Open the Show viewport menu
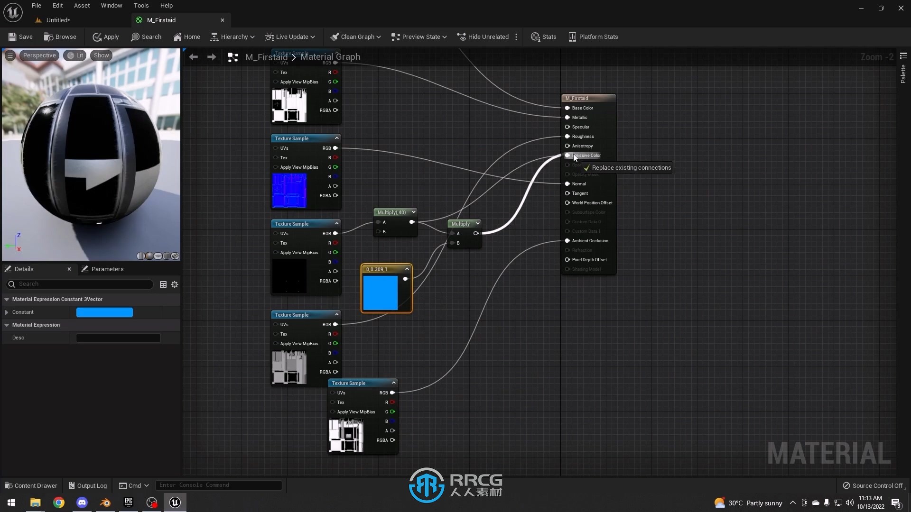911x512 pixels. pos(101,55)
